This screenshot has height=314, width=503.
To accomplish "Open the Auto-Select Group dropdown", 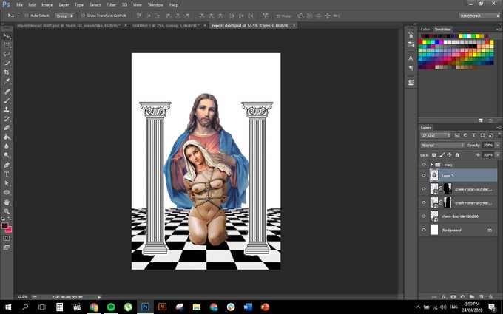I will tap(64, 16).
